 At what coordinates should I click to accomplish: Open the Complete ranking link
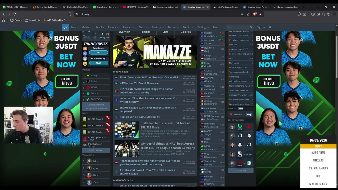pyautogui.click(x=96, y=105)
